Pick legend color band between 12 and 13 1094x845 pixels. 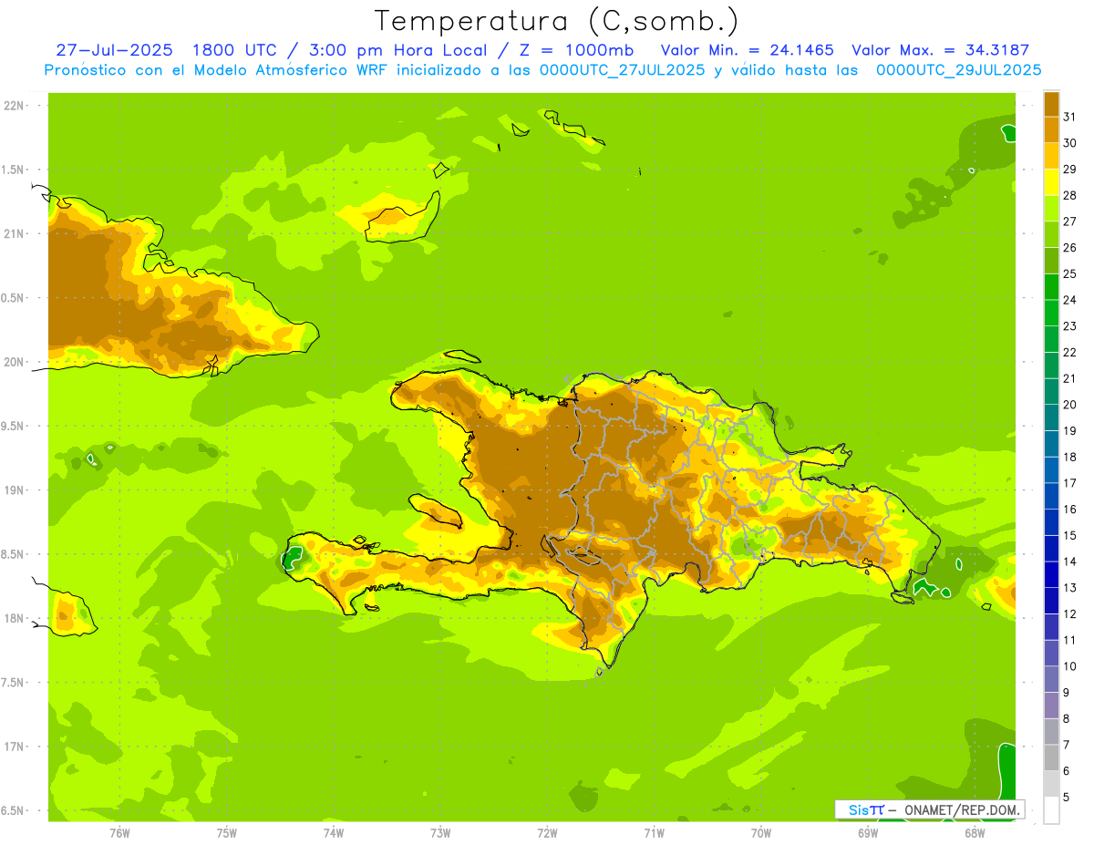[x=1051, y=601]
